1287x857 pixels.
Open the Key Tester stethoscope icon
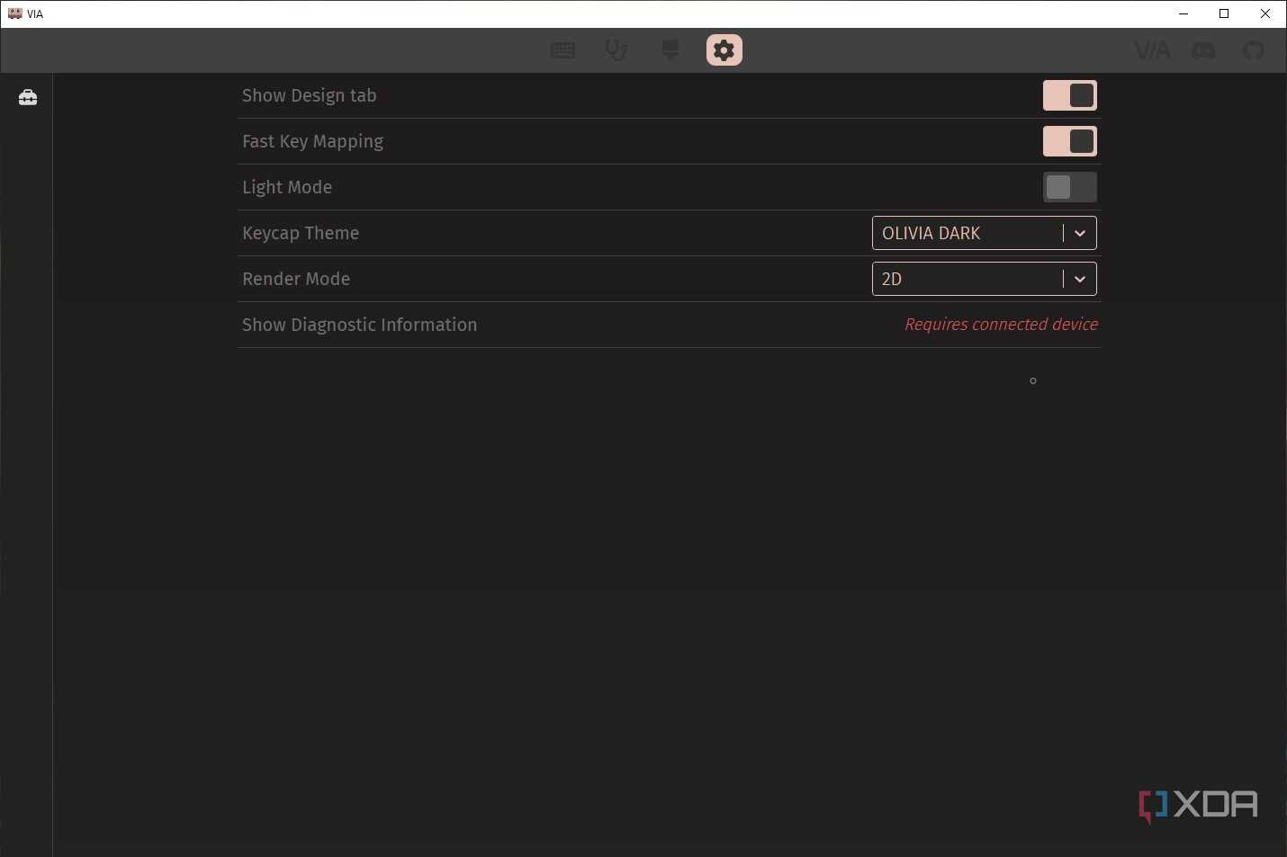616,50
